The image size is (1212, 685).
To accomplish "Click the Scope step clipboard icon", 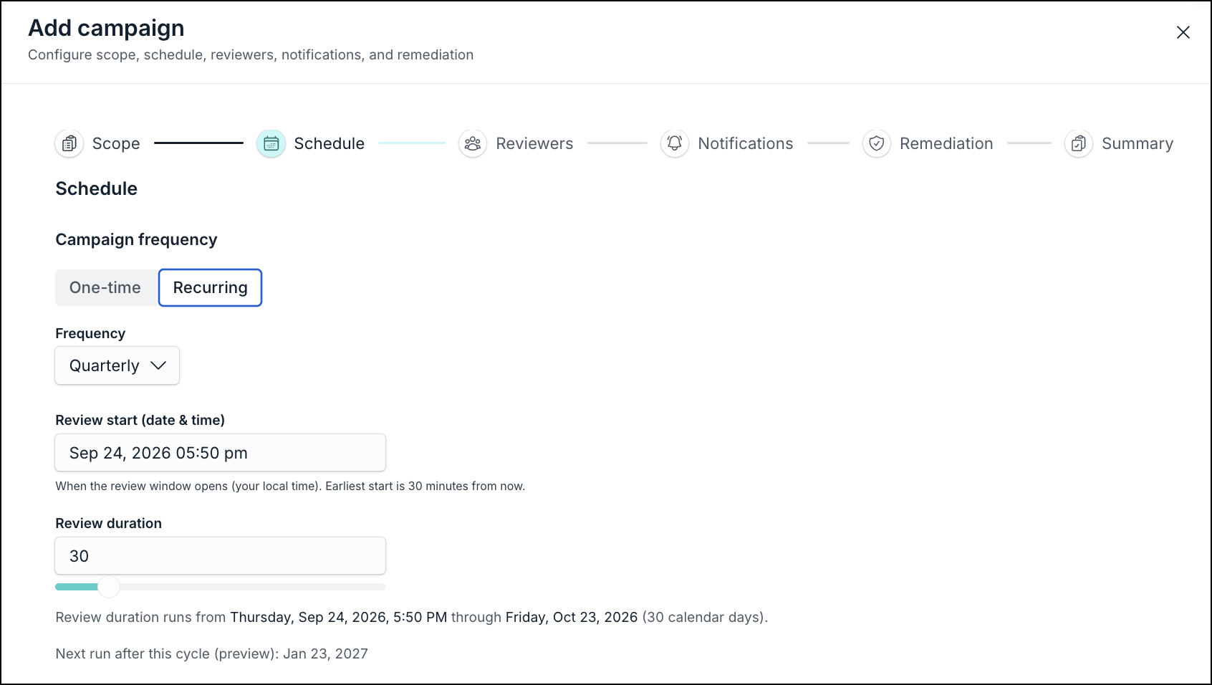I will coord(69,143).
